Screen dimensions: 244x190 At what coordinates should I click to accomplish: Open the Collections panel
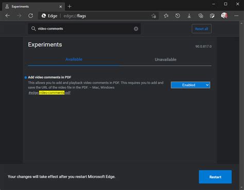[201, 16]
